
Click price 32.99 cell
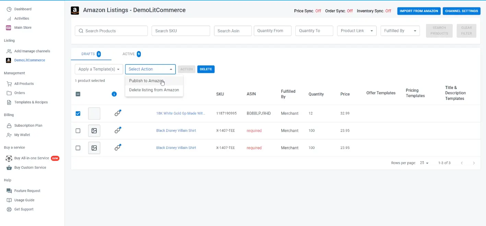pyautogui.click(x=345, y=113)
